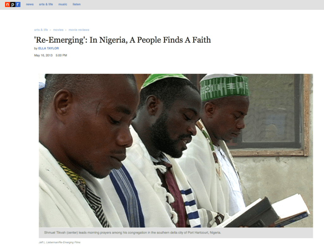Open the listen navigation item
324x248 pixels.
(77, 4)
